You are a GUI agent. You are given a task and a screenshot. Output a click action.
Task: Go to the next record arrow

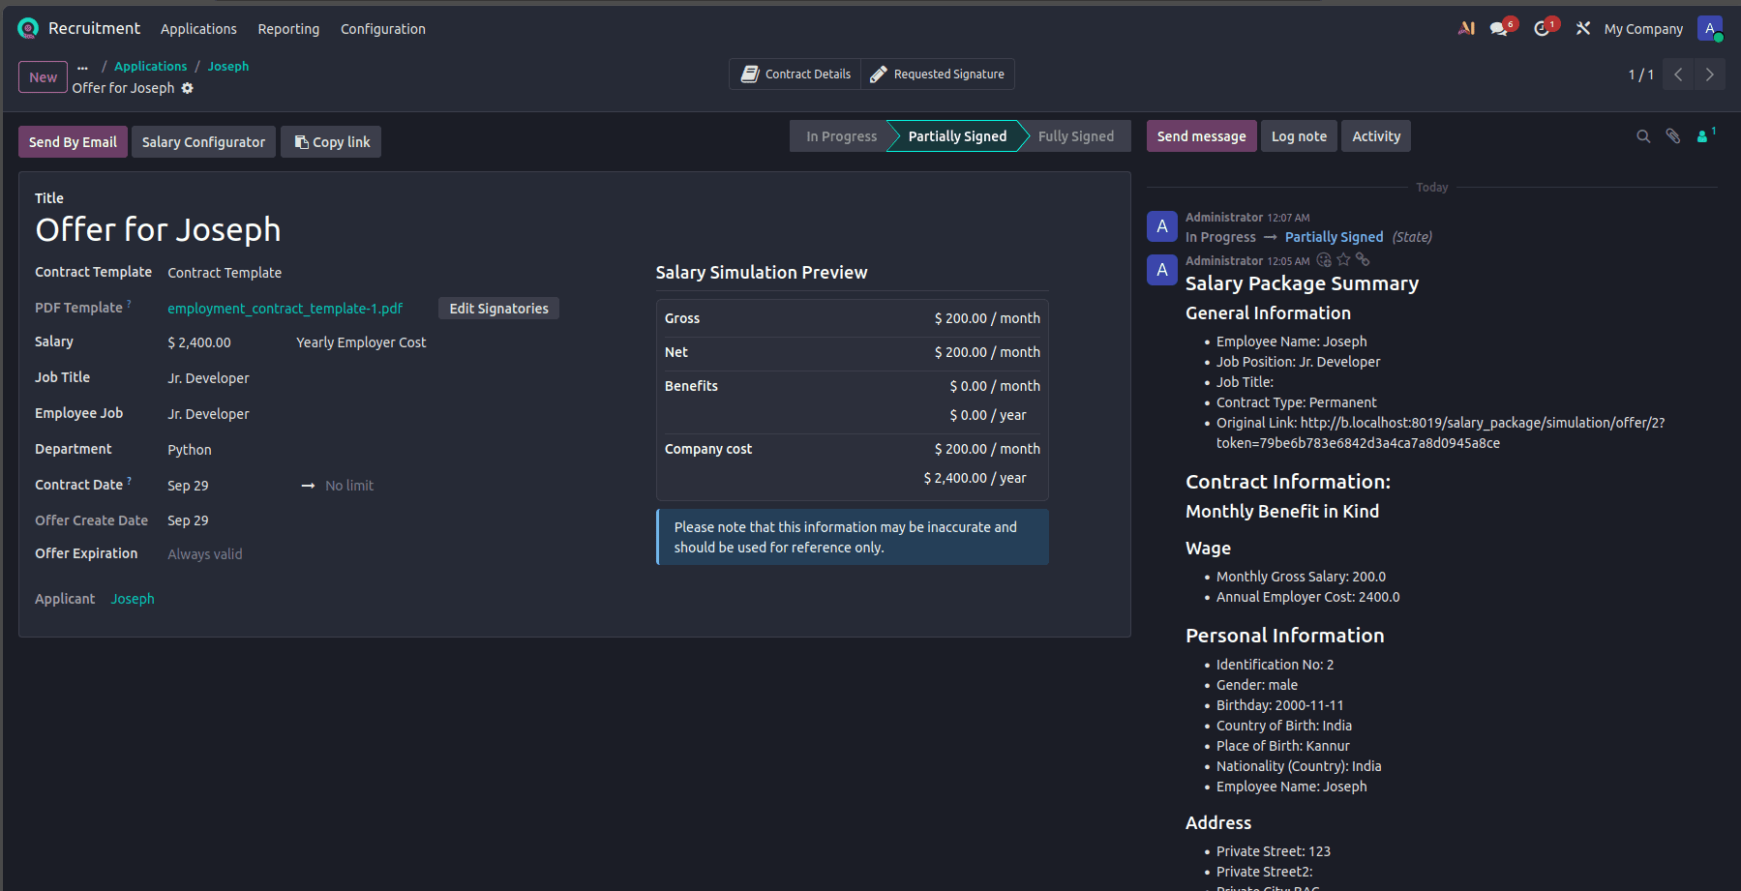(1709, 74)
